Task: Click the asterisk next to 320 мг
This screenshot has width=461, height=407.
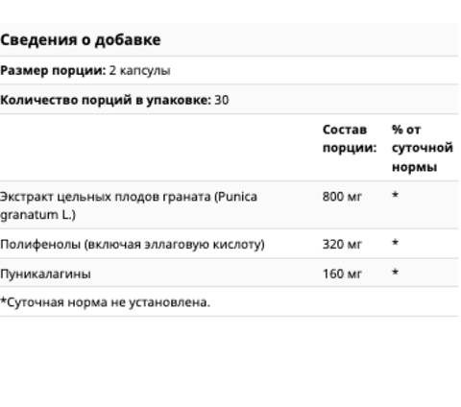Action: (x=396, y=243)
